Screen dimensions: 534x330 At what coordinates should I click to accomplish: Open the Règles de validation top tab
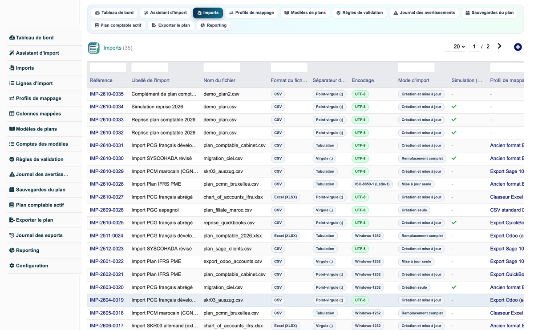coord(360,13)
